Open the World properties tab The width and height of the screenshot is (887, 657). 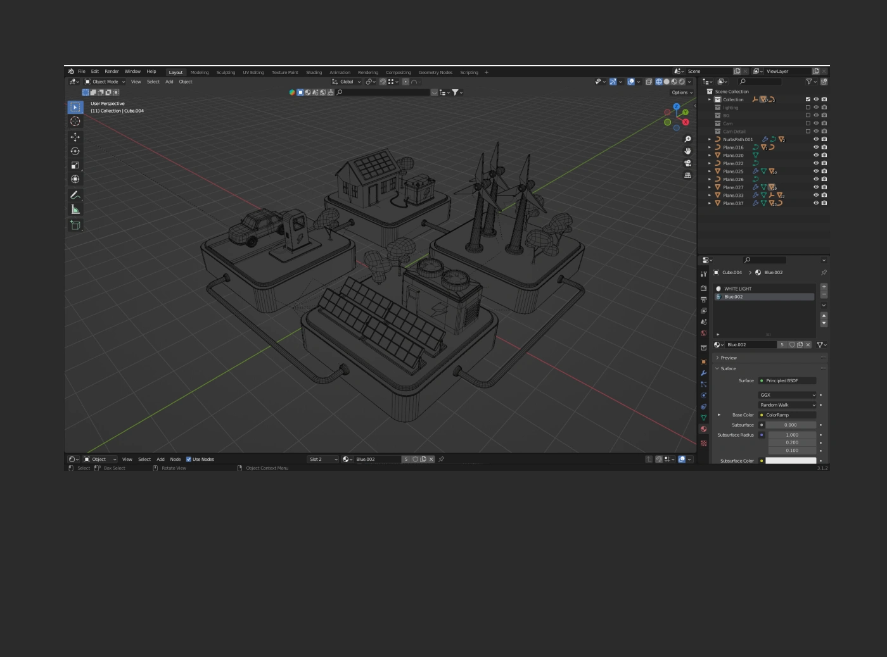click(x=703, y=333)
